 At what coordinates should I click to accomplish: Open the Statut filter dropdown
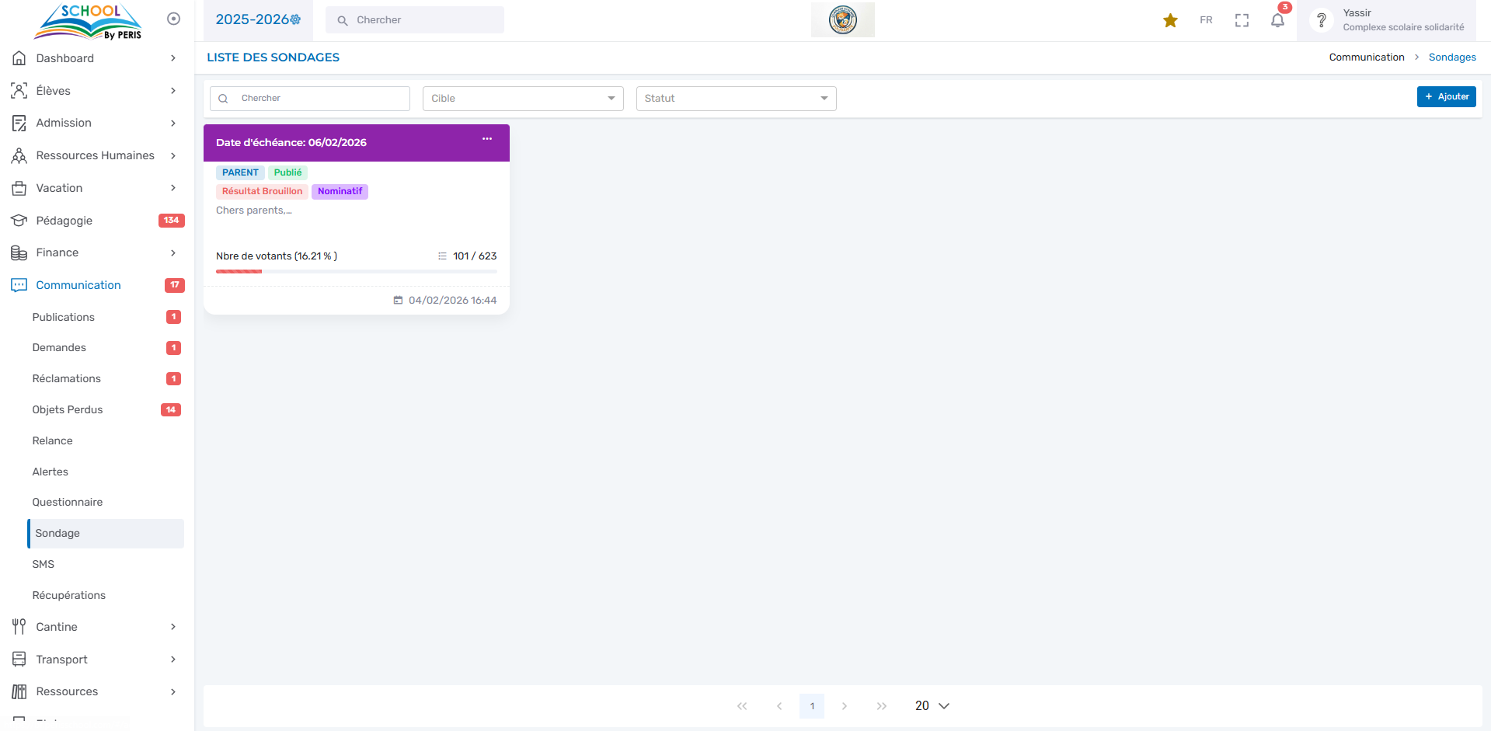736,99
